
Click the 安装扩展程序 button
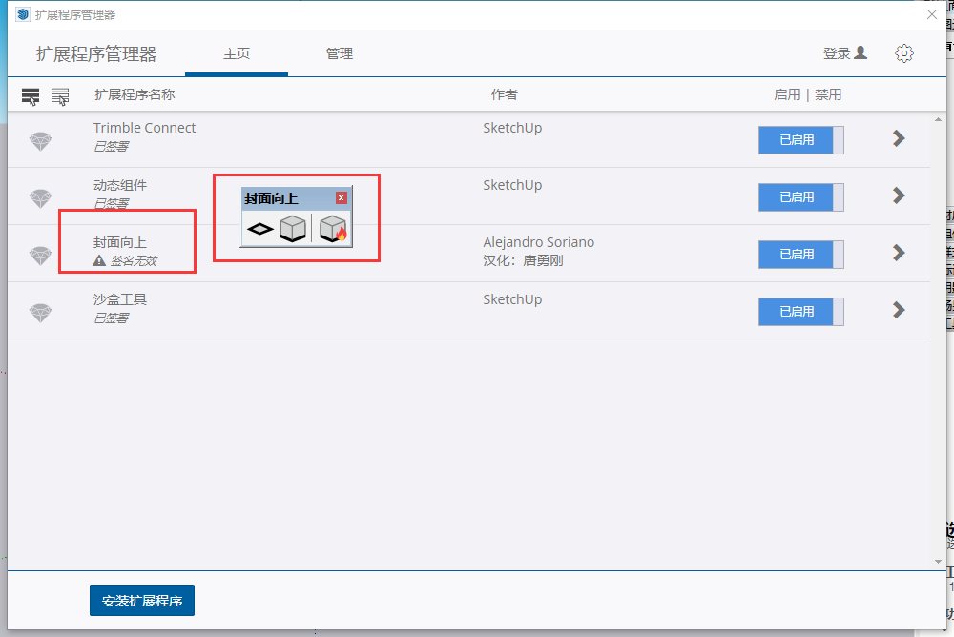[x=141, y=600]
